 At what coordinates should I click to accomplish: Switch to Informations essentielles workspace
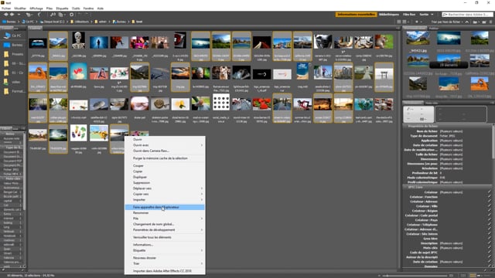coord(356,15)
